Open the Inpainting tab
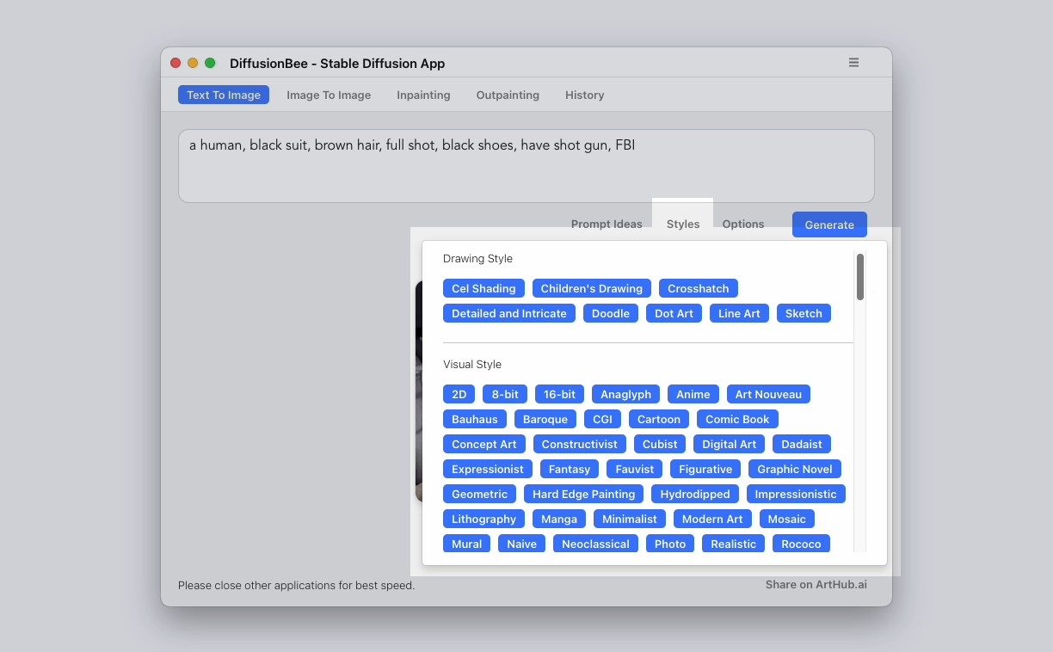 (423, 95)
